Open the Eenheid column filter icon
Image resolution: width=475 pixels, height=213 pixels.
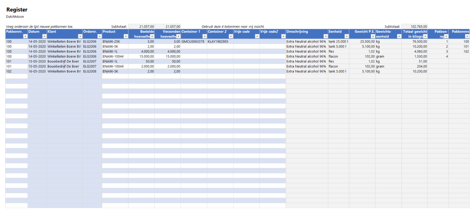point(346,36)
